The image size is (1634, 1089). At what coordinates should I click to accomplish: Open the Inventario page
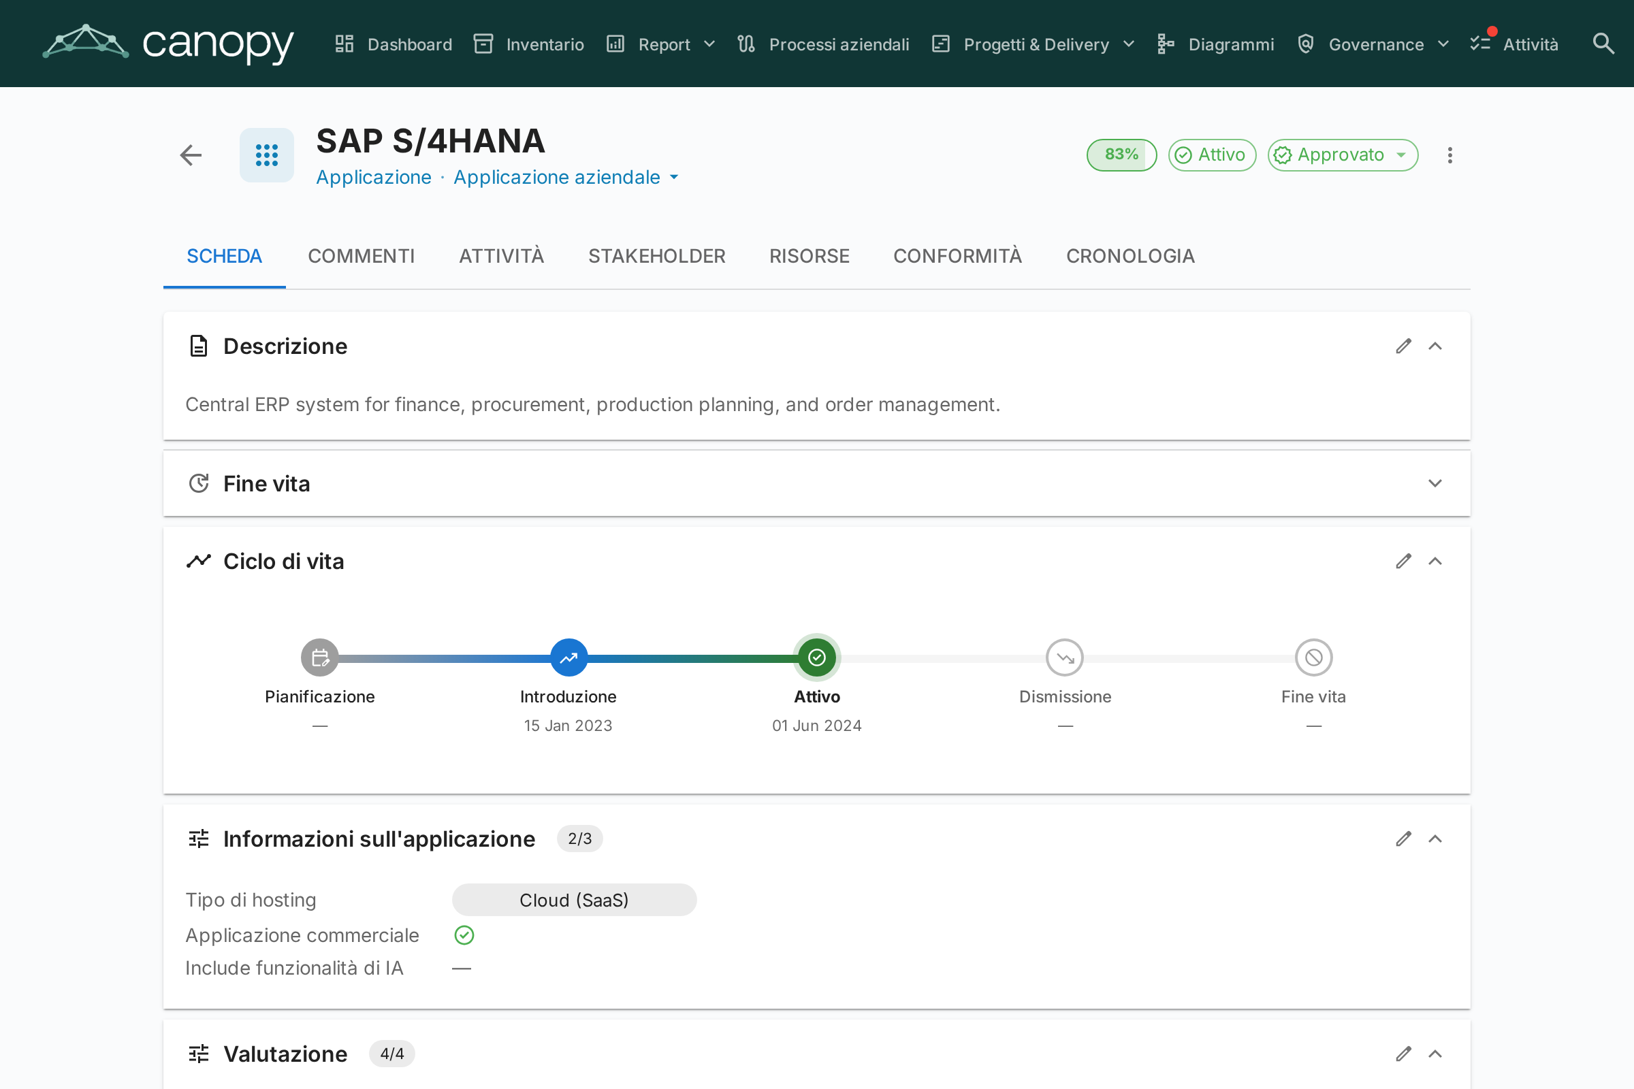[529, 44]
